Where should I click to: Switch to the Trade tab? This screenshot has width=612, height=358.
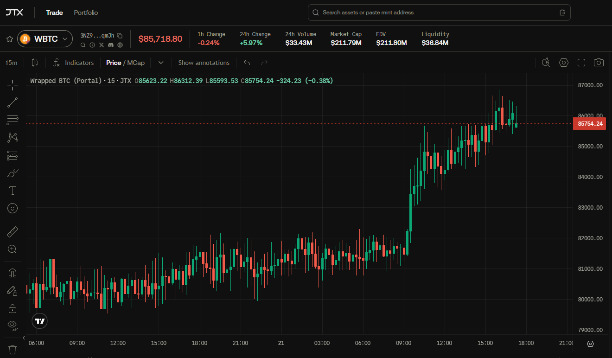[x=54, y=13]
